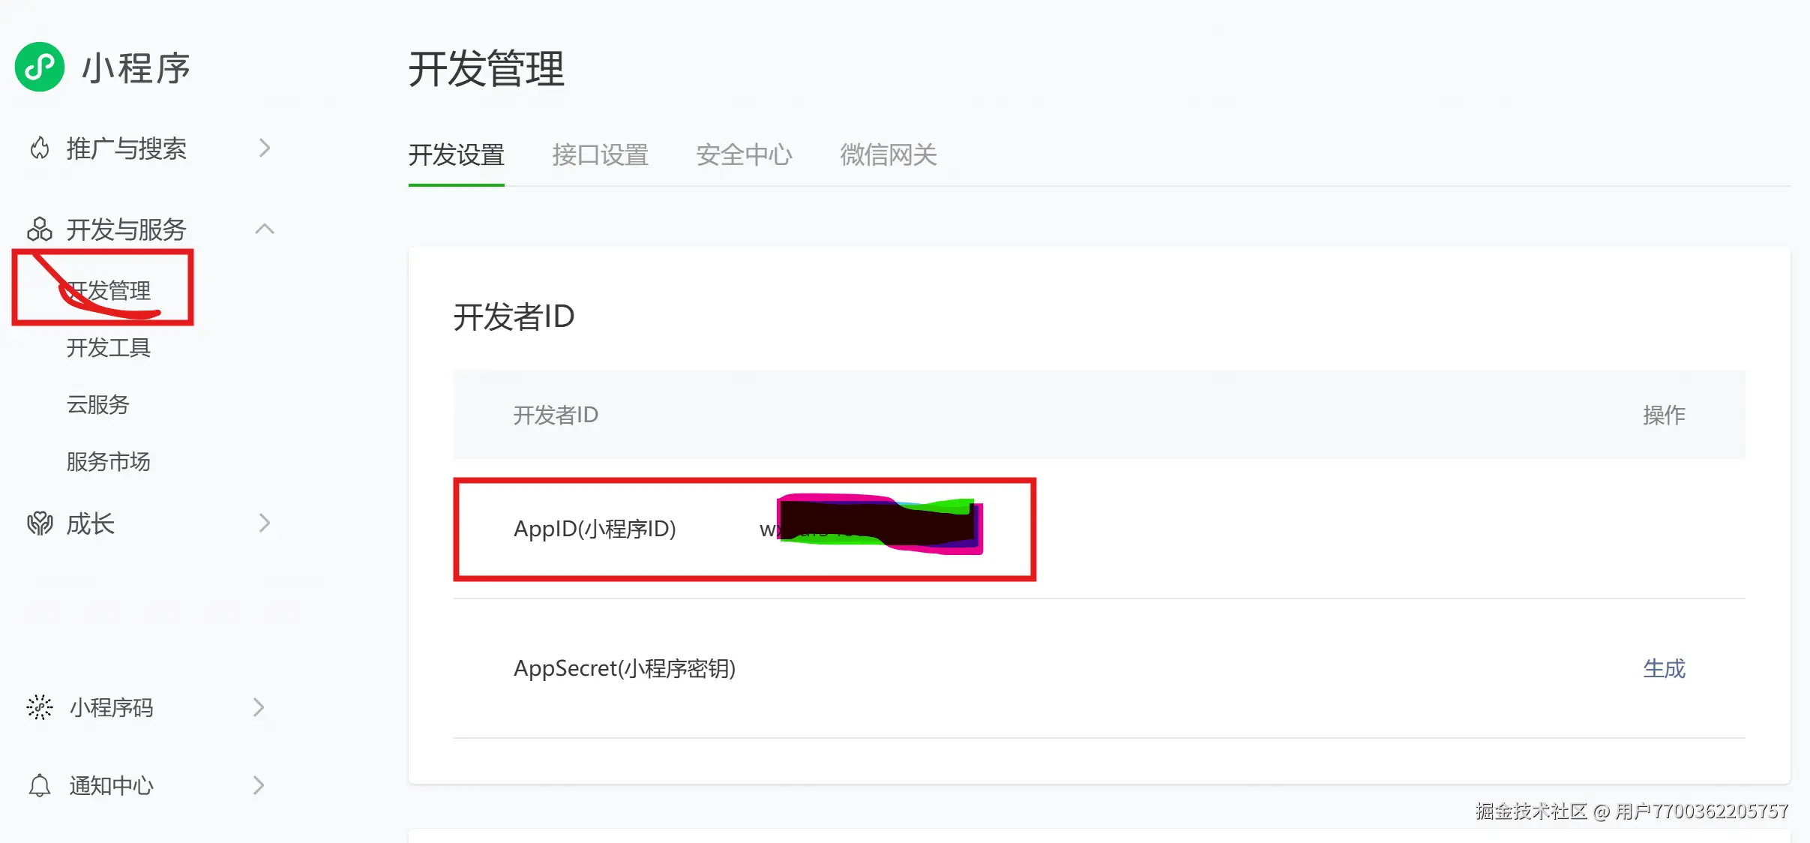1810x843 pixels.
Task: Open the 安全中心 tab
Action: (744, 155)
